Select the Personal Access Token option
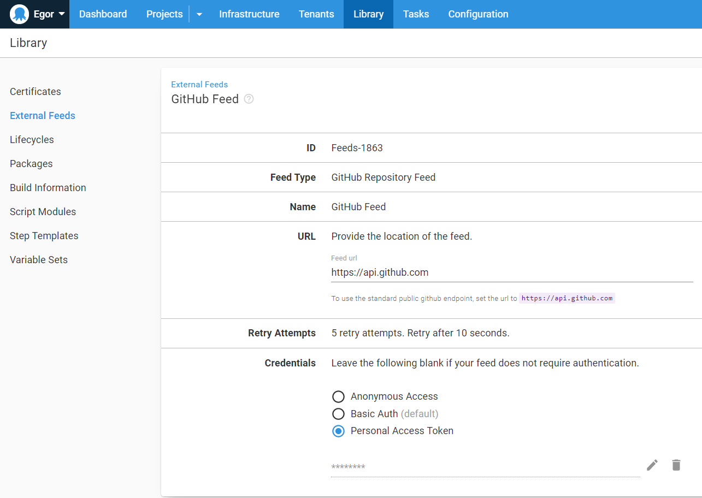 click(338, 431)
